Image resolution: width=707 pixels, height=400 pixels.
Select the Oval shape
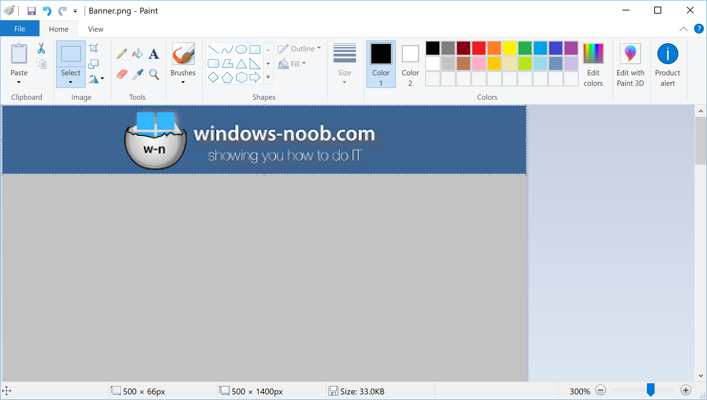tap(241, 50)
